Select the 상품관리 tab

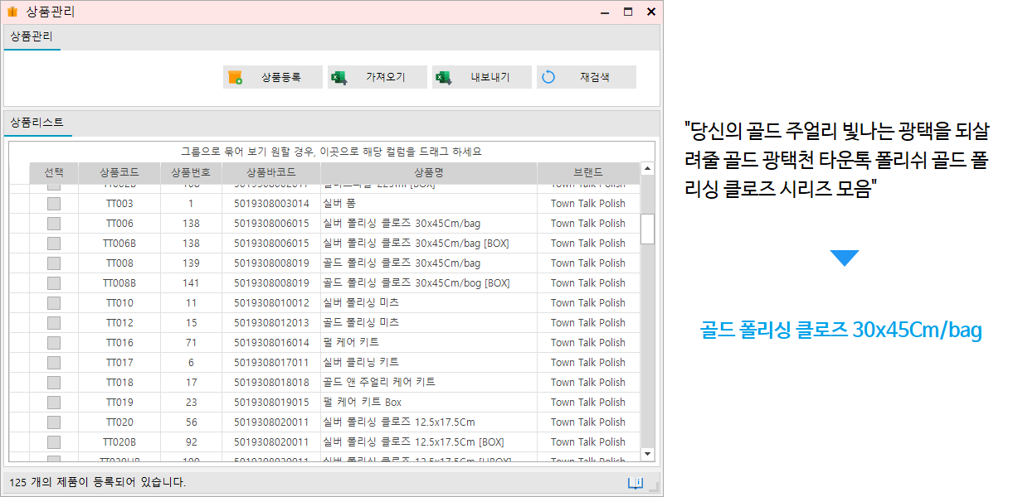[x=32, y=36]
